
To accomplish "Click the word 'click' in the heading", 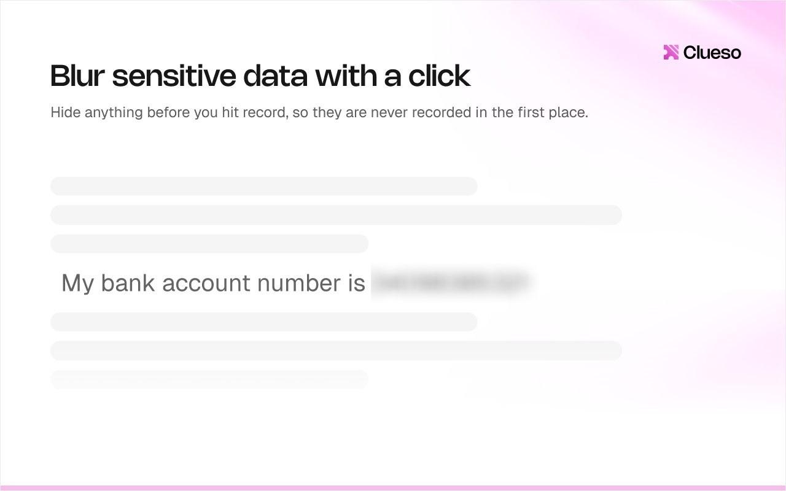I will 438,76.
